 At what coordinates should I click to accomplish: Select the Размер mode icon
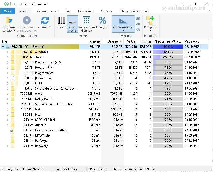pos(61,21)
